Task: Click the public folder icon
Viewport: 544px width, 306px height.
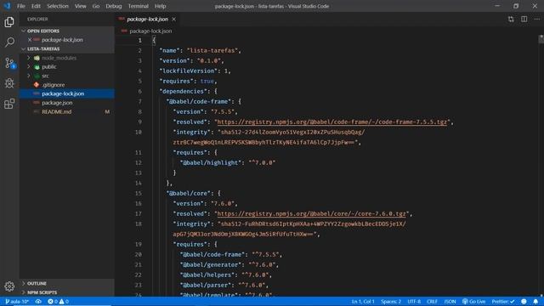Action: pyautogui.click(x=37, y=67)
